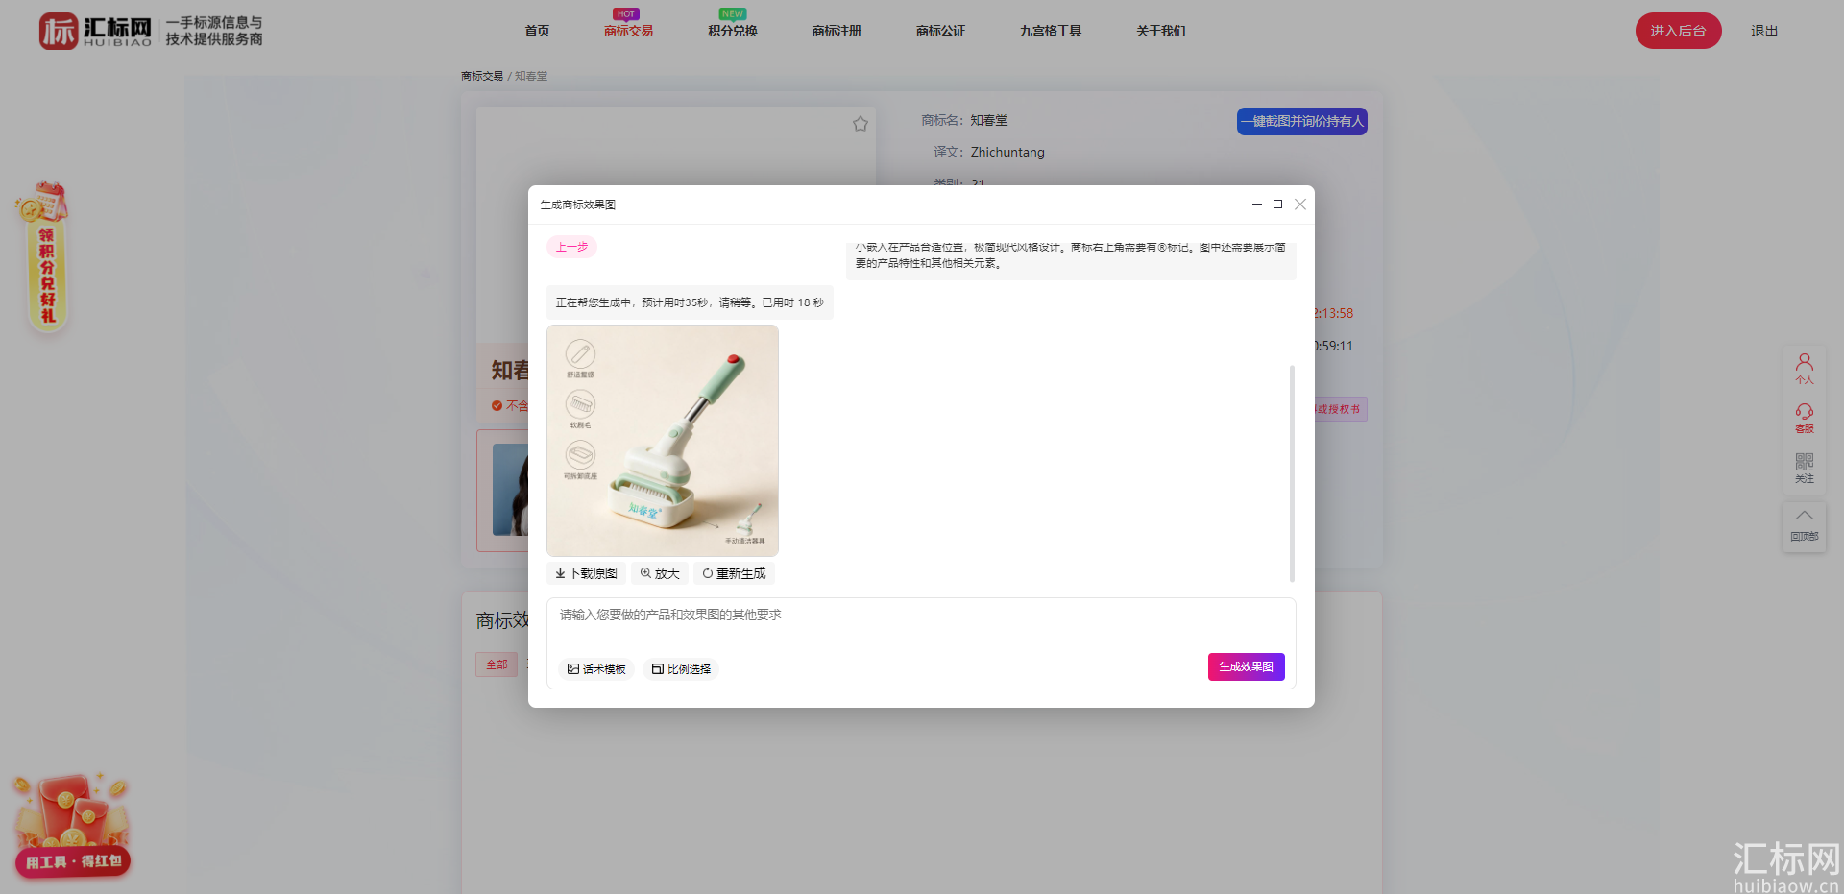This screenshot has width=1844, height=894.
Task: Click 退出 to log out
Action: [1764, 31]
